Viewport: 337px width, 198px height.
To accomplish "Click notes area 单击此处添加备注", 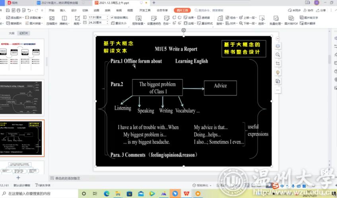I will 68,178.
